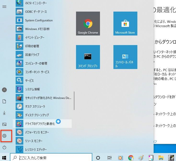The image size is (176, 161).
Task: Click the Power button in Start sidebar
Action: pyautogui.click(x=4, y=147)
